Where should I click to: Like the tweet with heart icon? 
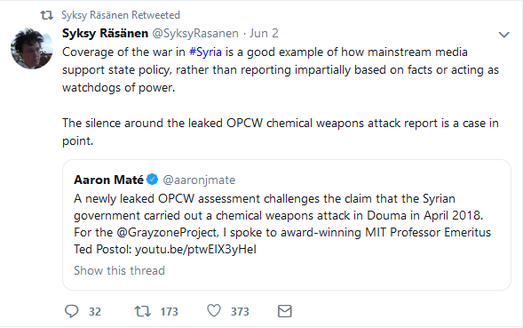click(214, 310)
